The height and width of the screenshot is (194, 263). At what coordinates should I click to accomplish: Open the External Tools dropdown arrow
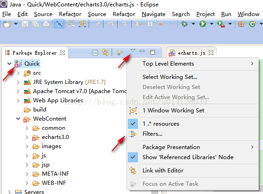[x=230, y=24]
